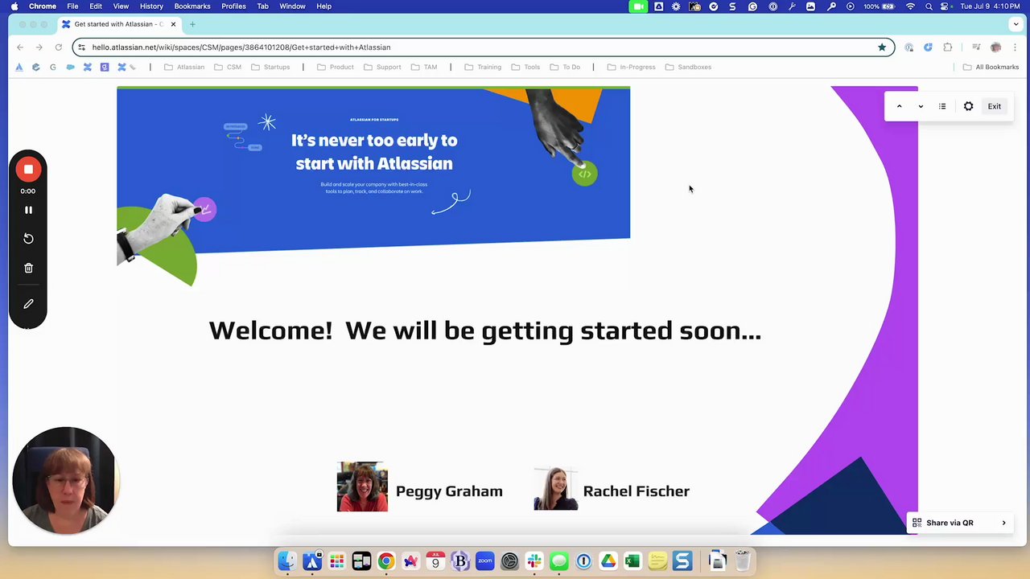Open the To Do bookmarks folder
Screen dimensions: 1030x579
tap(565, 67)
